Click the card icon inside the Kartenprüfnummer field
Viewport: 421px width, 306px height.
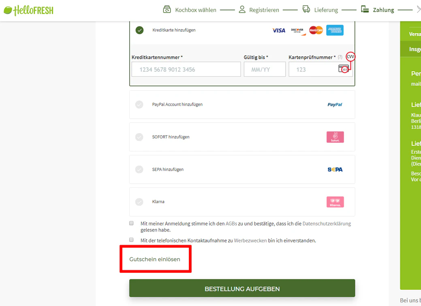pos(344,69)
